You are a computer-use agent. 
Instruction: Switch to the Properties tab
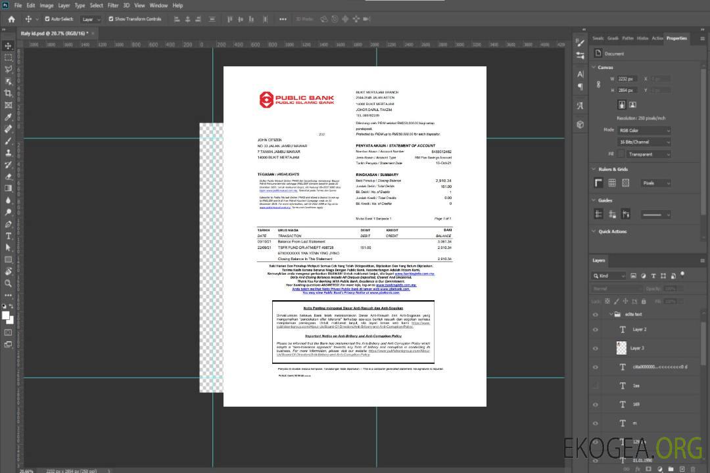point(676,39)
